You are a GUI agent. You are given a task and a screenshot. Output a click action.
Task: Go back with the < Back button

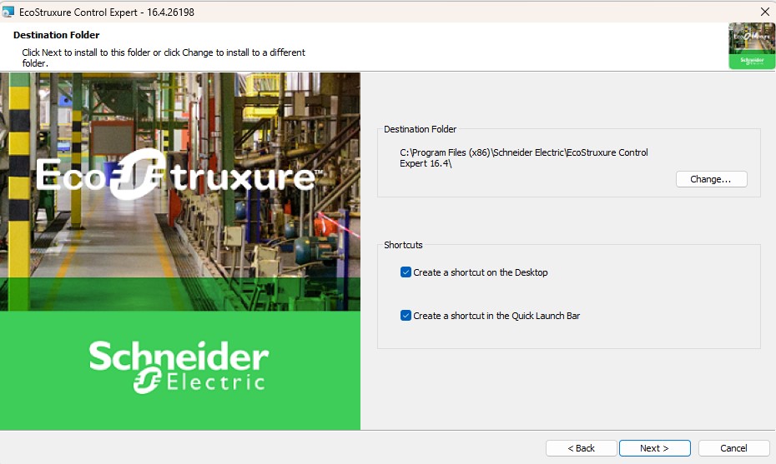(x=581, y=448)
